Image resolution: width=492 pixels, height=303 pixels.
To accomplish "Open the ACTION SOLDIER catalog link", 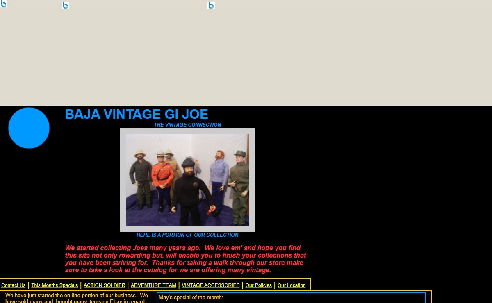I will pos(105,285).
